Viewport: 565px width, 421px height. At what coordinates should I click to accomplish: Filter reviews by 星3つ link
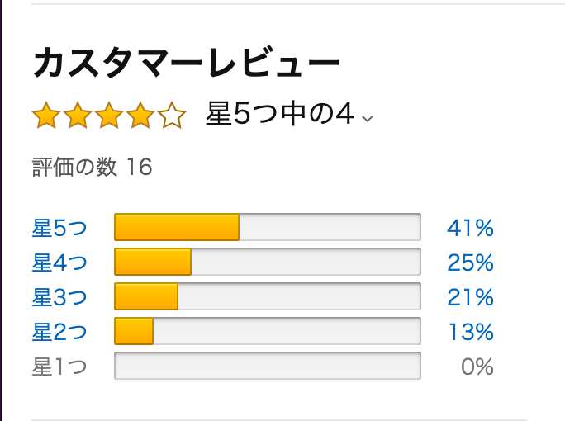(59, 297)
